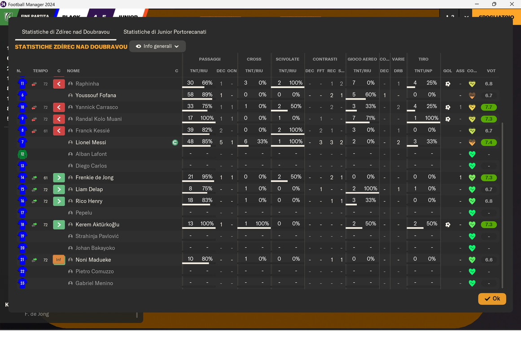Click the Spogliatoio button at top right
Viewport: 521px width, 359px height.
[x=496, y=17]
